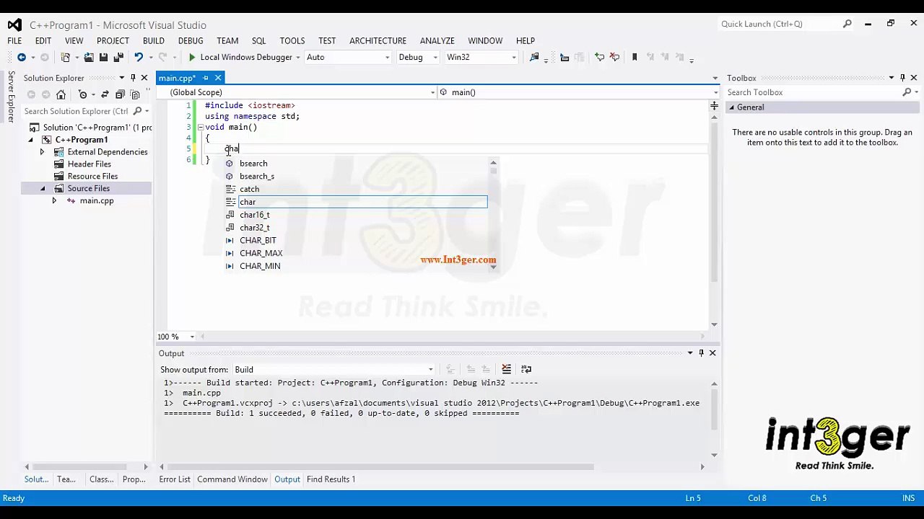Image resolution: width=924 pixels, height=519 pixels.
Task: Toggle auto-hide pin on Output panel
Action: [x=701, y=353]
